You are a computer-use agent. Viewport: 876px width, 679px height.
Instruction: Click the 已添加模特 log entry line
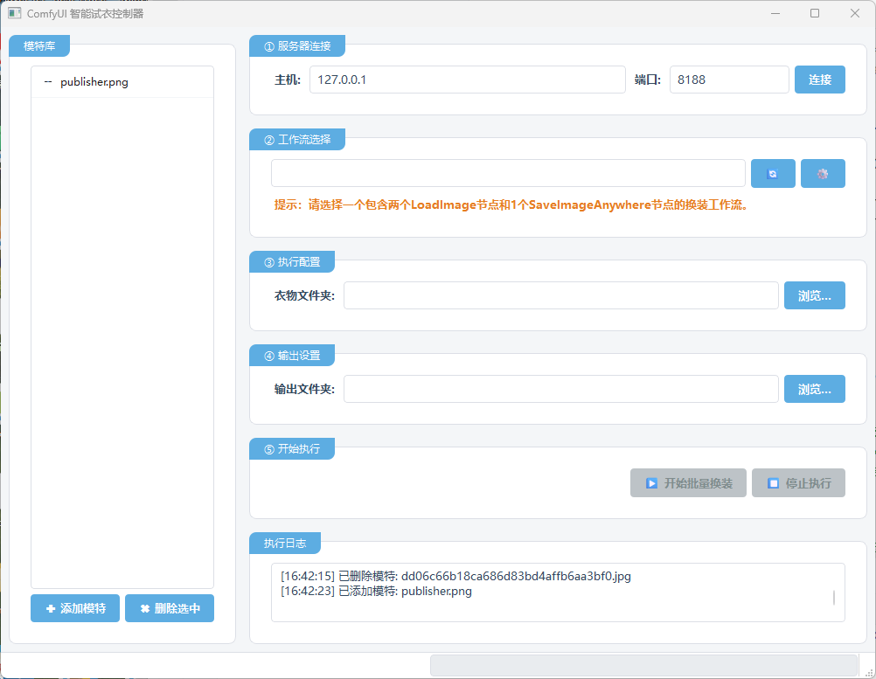pos(376,592)
